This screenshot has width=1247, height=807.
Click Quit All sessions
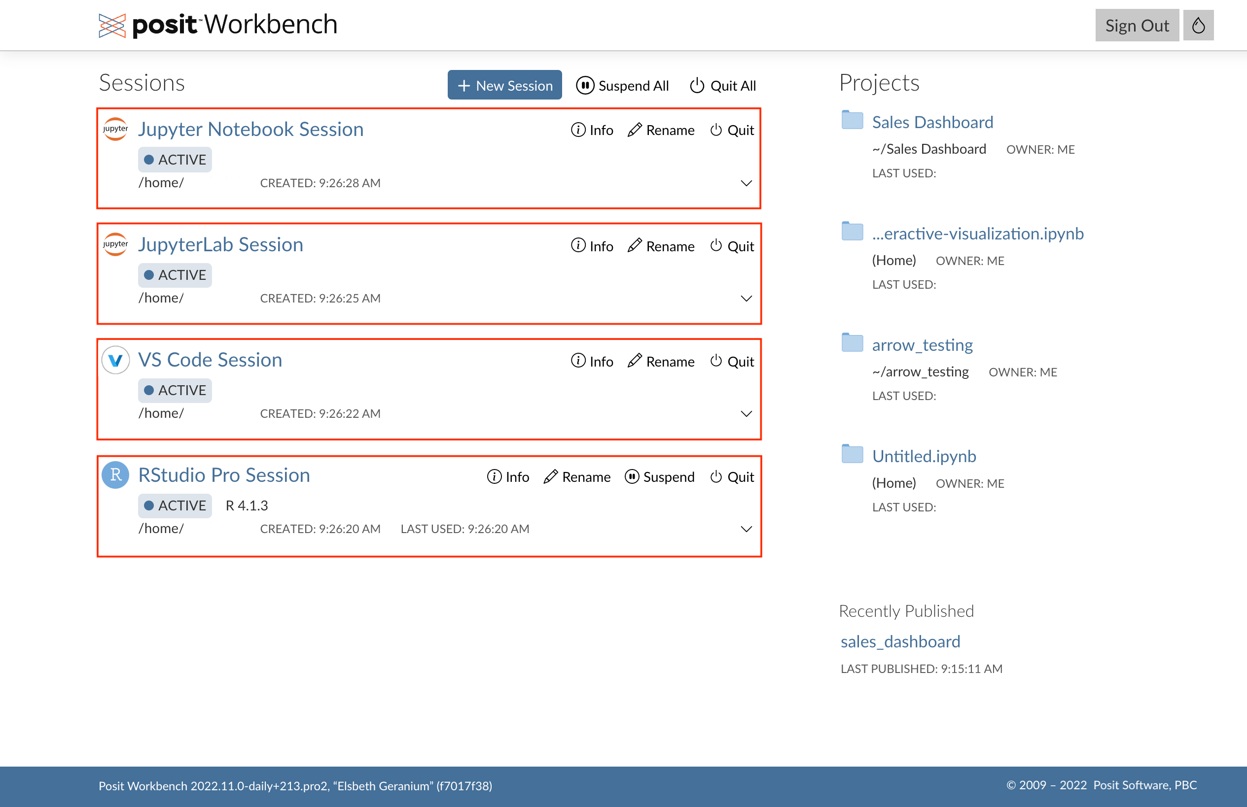click(722, 85)
